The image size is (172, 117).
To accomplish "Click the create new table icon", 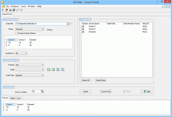I will pyautogui.click(x=49, y=69).
